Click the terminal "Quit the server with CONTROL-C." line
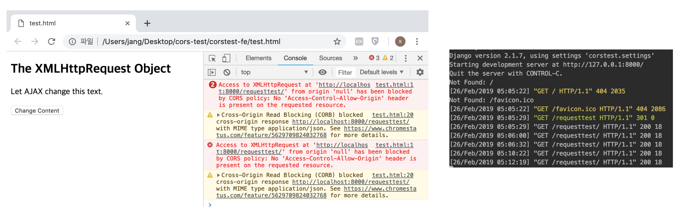The image size is (684, 223). [506, 74]
